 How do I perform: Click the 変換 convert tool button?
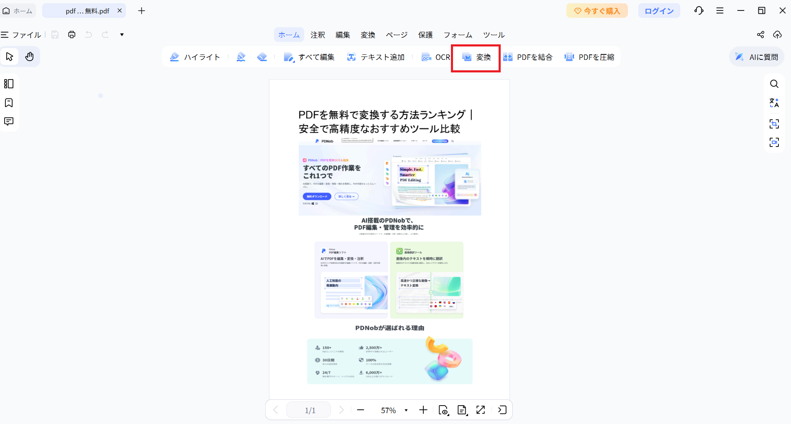476,57
